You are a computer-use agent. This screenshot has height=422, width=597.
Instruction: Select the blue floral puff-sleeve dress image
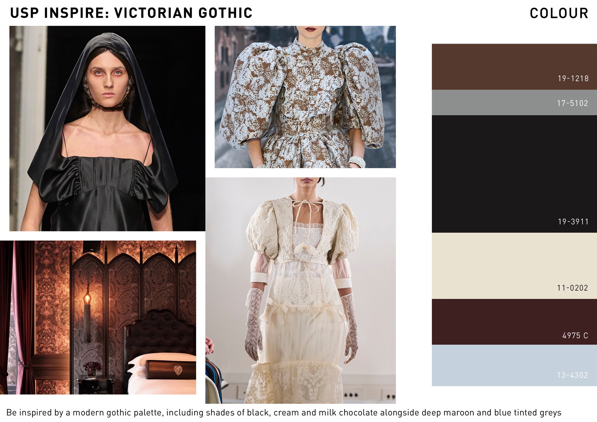[305, 97]
